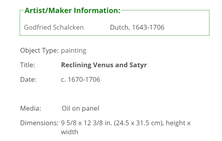Click the Title field label

click(x=27, y=65)
